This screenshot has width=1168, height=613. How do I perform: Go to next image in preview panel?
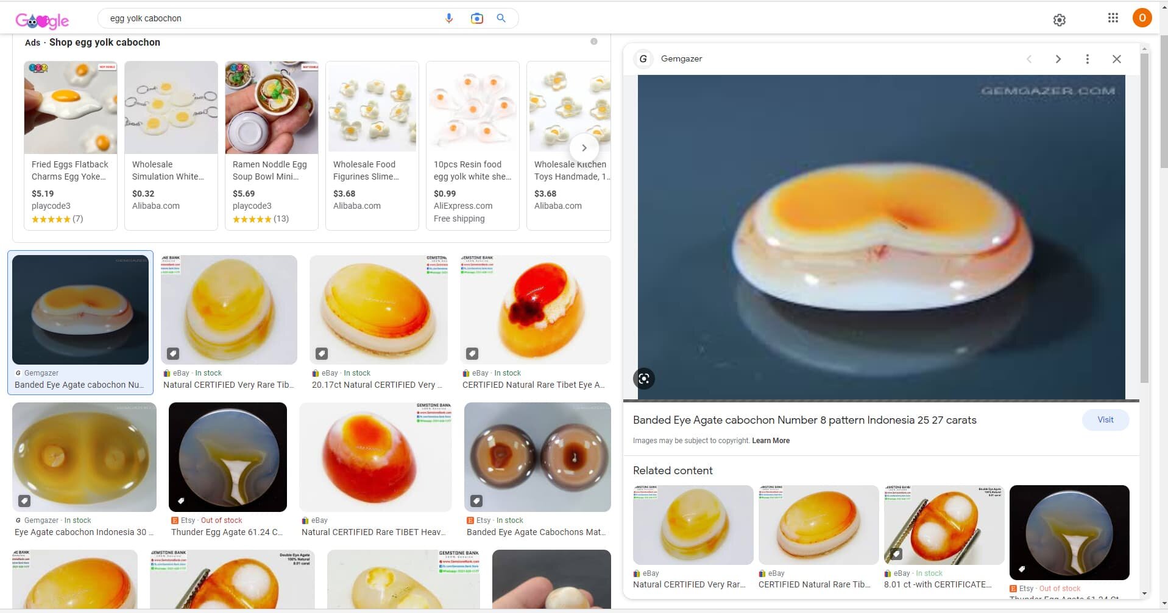pos(1058,59)
